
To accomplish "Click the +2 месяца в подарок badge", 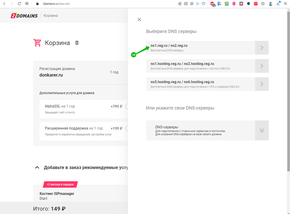I will [x=60, y=184].
